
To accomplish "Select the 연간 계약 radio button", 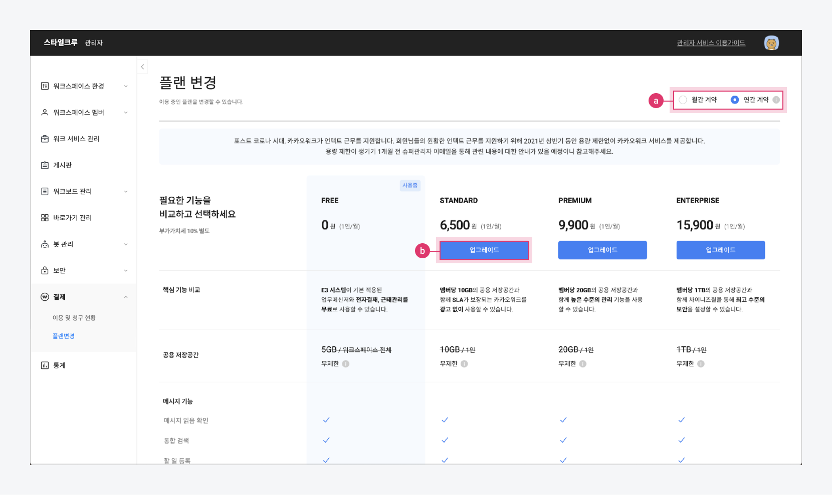I will (735, 100).
